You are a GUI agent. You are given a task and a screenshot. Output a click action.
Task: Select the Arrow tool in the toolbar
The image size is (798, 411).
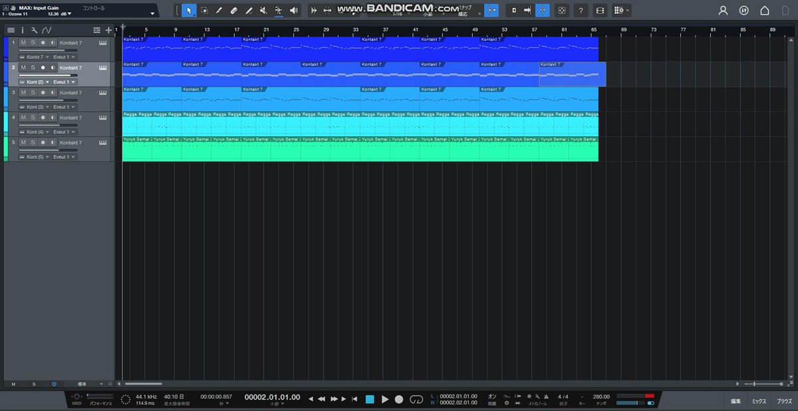click(189, 11)
